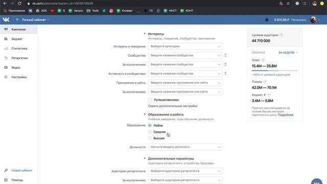The image size is (327, 184).
Task: Open the Tools bookmarks folder
Action: click(x=92, y=11)
